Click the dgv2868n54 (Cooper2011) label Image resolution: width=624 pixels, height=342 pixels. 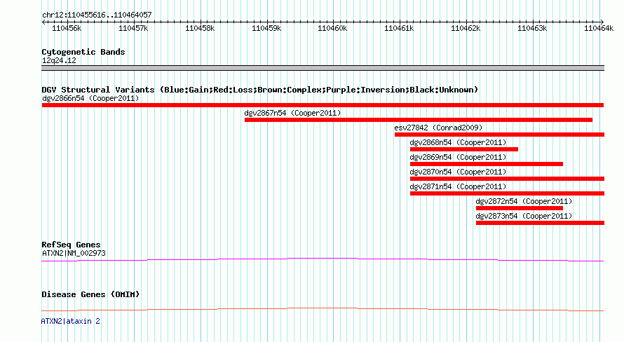tap(458, 142)
